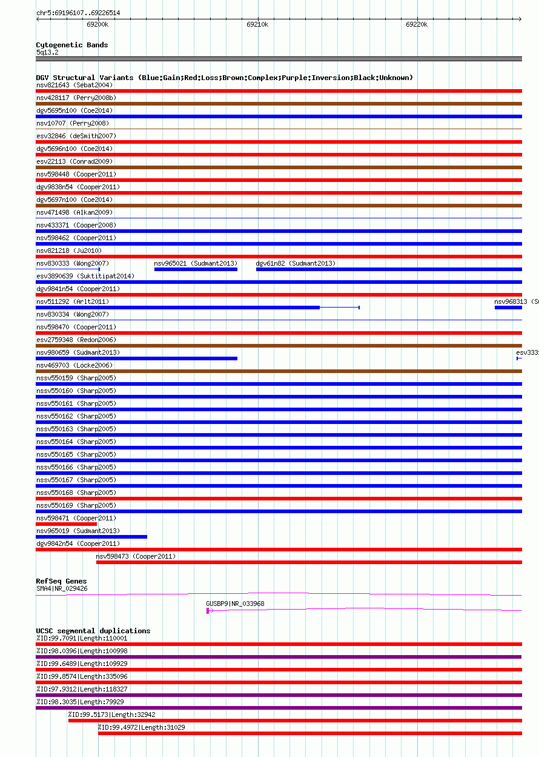539x757 pixels.
Task: Click dgv9841n54 (Cooper2011) label
Action: click(78, 289)
